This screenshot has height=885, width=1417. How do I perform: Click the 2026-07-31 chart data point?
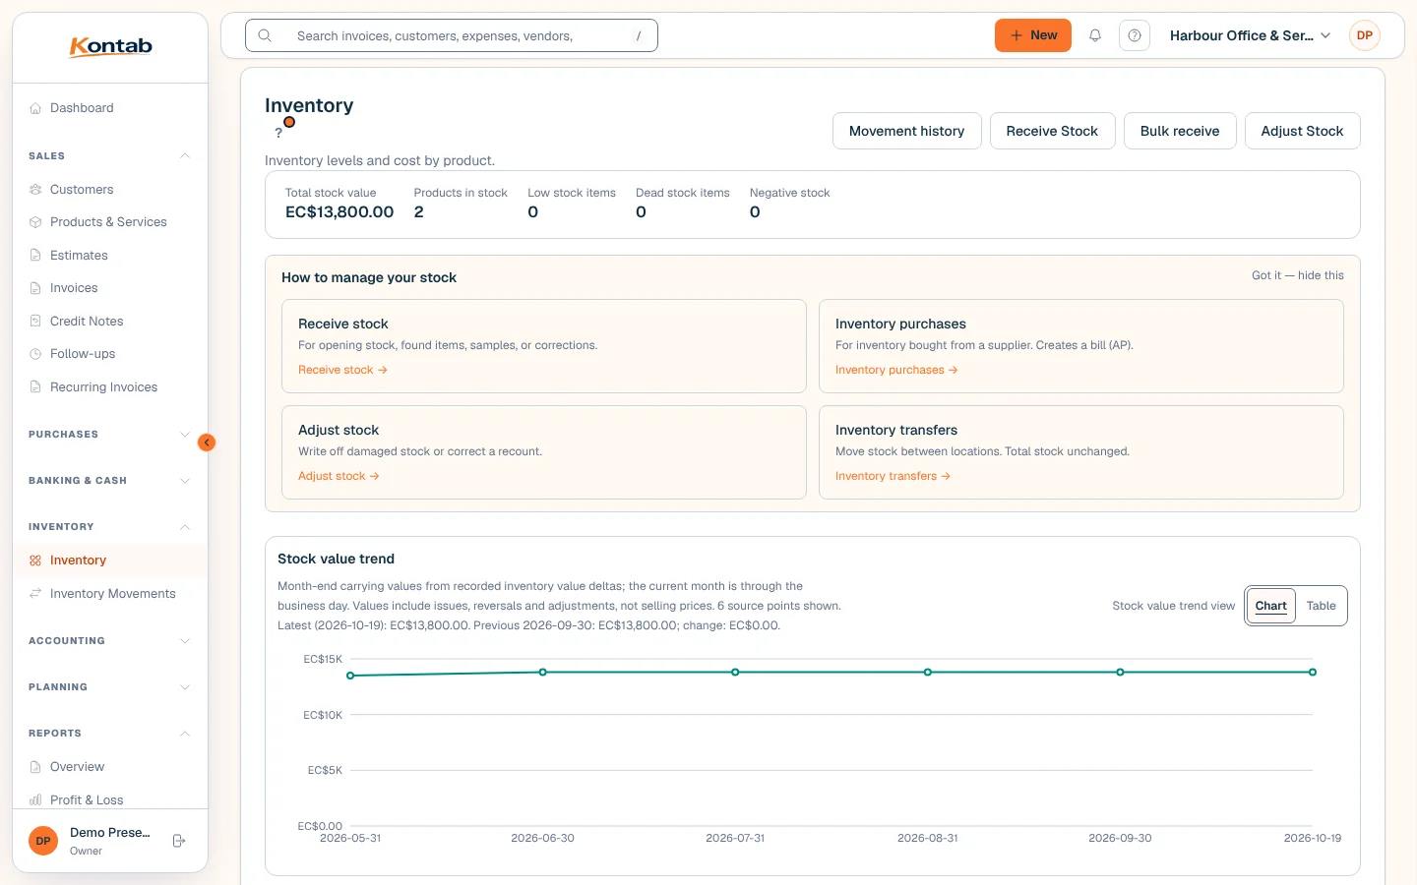point(735,673)
